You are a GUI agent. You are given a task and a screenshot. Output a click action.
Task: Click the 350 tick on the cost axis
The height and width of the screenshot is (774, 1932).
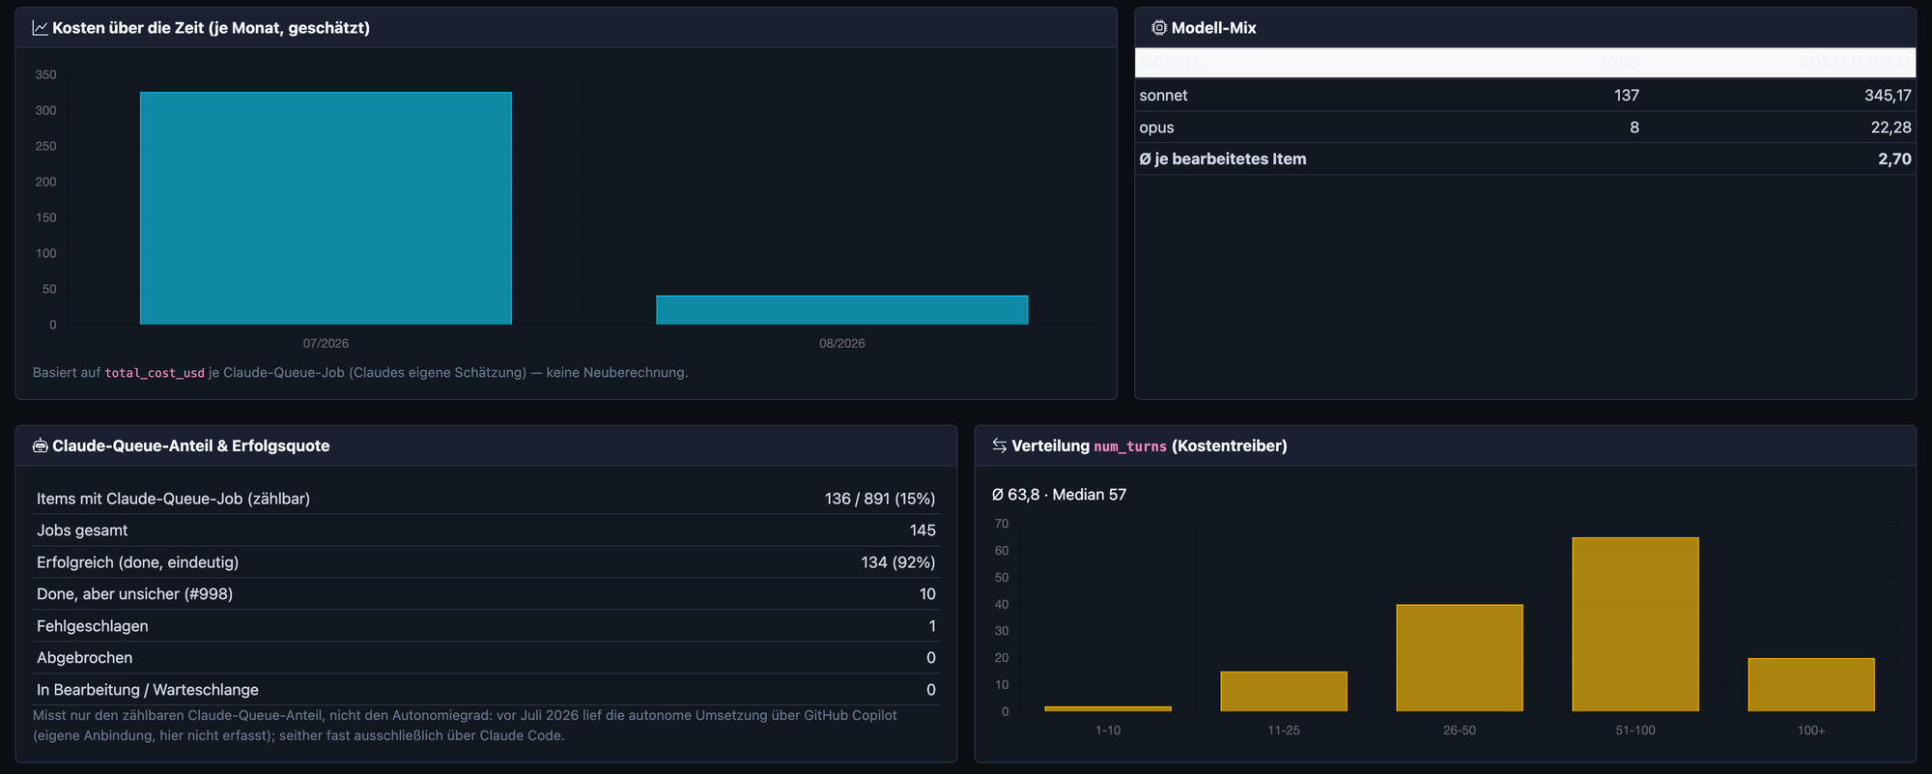click(x=45, y=75)
